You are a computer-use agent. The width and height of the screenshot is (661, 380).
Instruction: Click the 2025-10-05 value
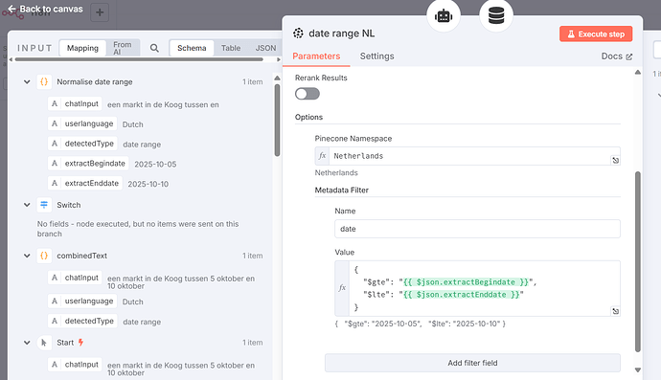(x=155, y=165)
